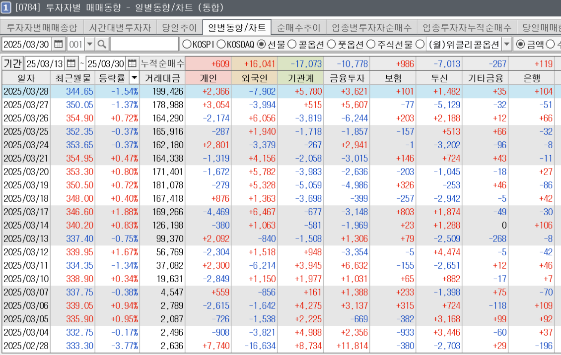
Task: Click the 외국인 column header
Action: tap(254, 78)
